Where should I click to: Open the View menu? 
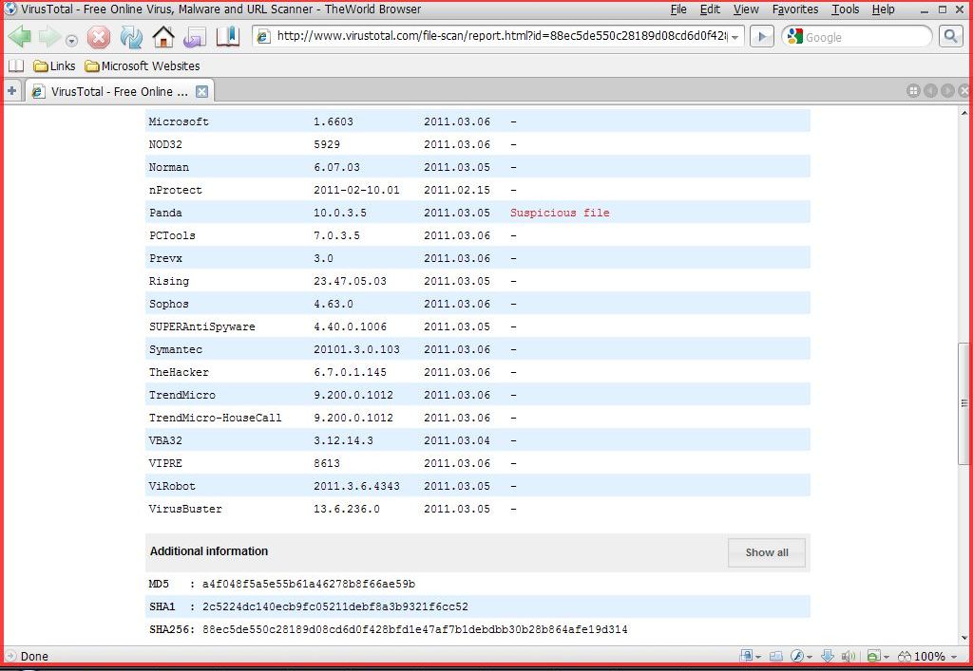(x=746, y=9)
